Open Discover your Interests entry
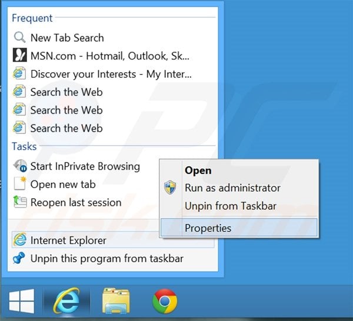The image size is (353, 321). click(113, 73)
